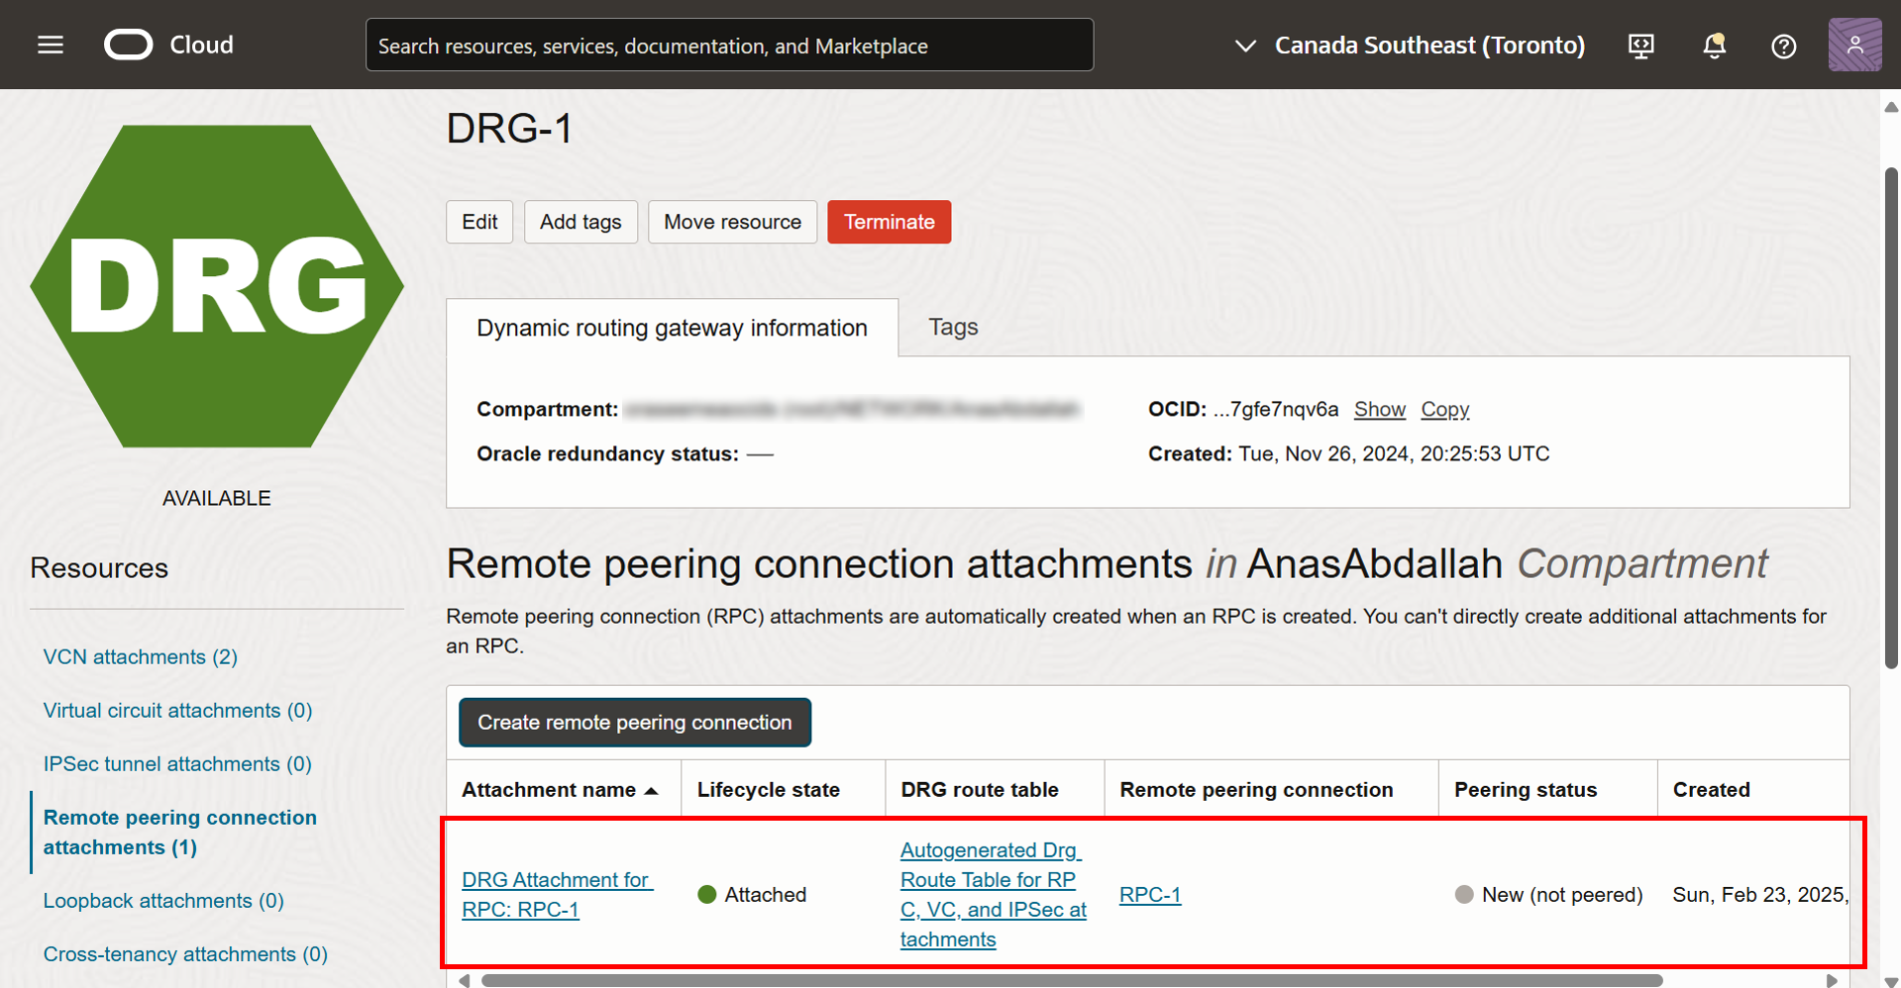
Task: Switch to the Tags tab
Action: click(x=953, y=327)
